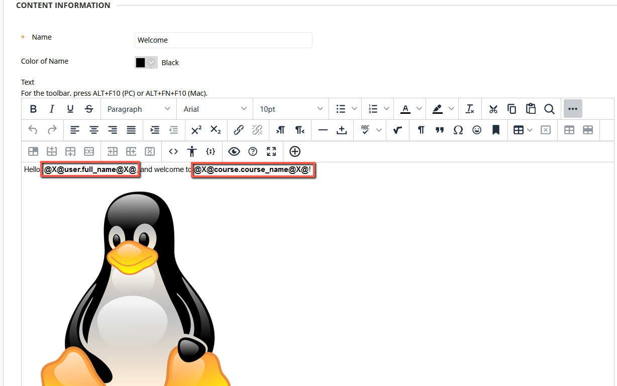Toggle superscript formatting

(x=196, y=130)
